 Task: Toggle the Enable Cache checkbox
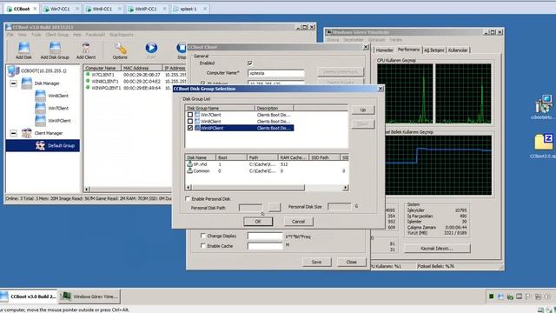click(x=202, y=245)
